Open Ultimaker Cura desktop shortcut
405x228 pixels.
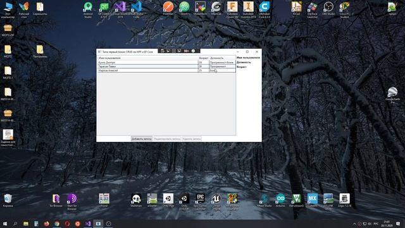click(x=265, y=10)
